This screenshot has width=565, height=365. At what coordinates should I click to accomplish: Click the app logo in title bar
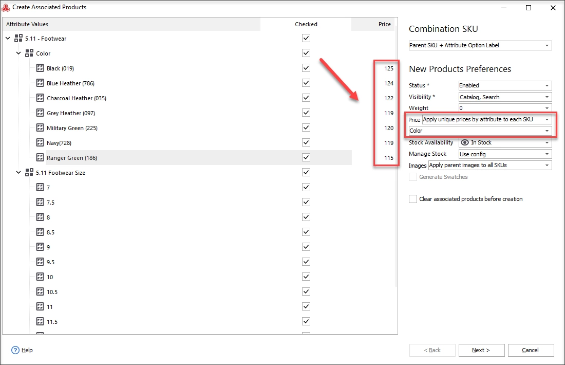click(x=6, y=7)
